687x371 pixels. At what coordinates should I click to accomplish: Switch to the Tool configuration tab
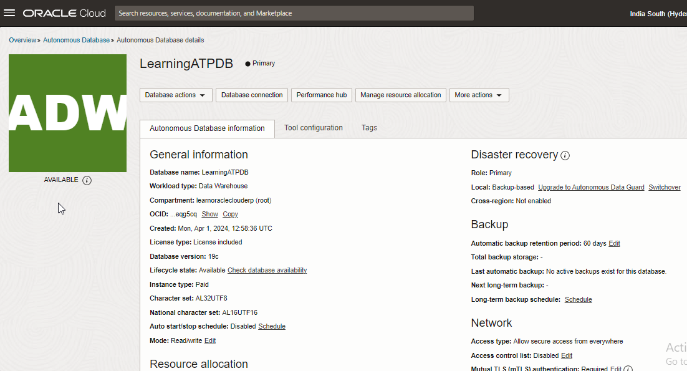pyautogui.click(x=314, y=128)
